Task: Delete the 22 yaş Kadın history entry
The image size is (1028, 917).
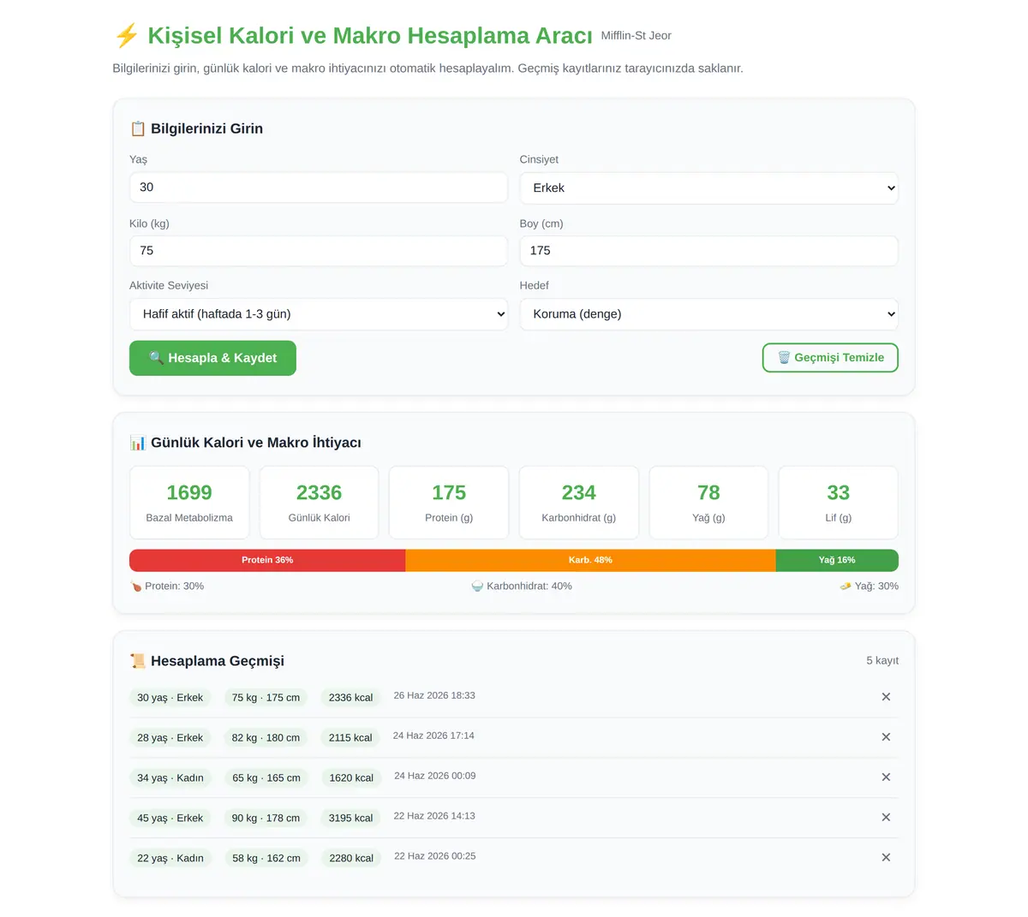Action: point(886,858)
